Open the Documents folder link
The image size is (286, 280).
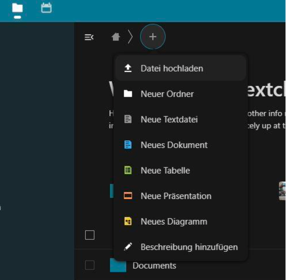[x=154, y=266]
